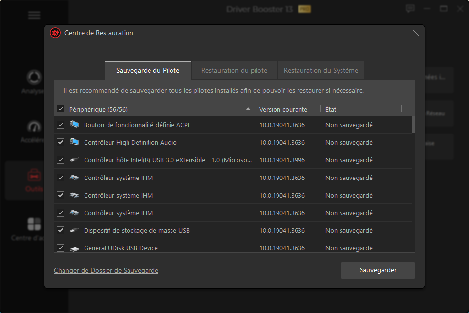Switch to Restauration du Système tab
The height and width of the screenshot is (313, 469).
320,70
